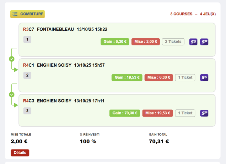Select the SG icon in R4C1 race

tap(204, 78)
